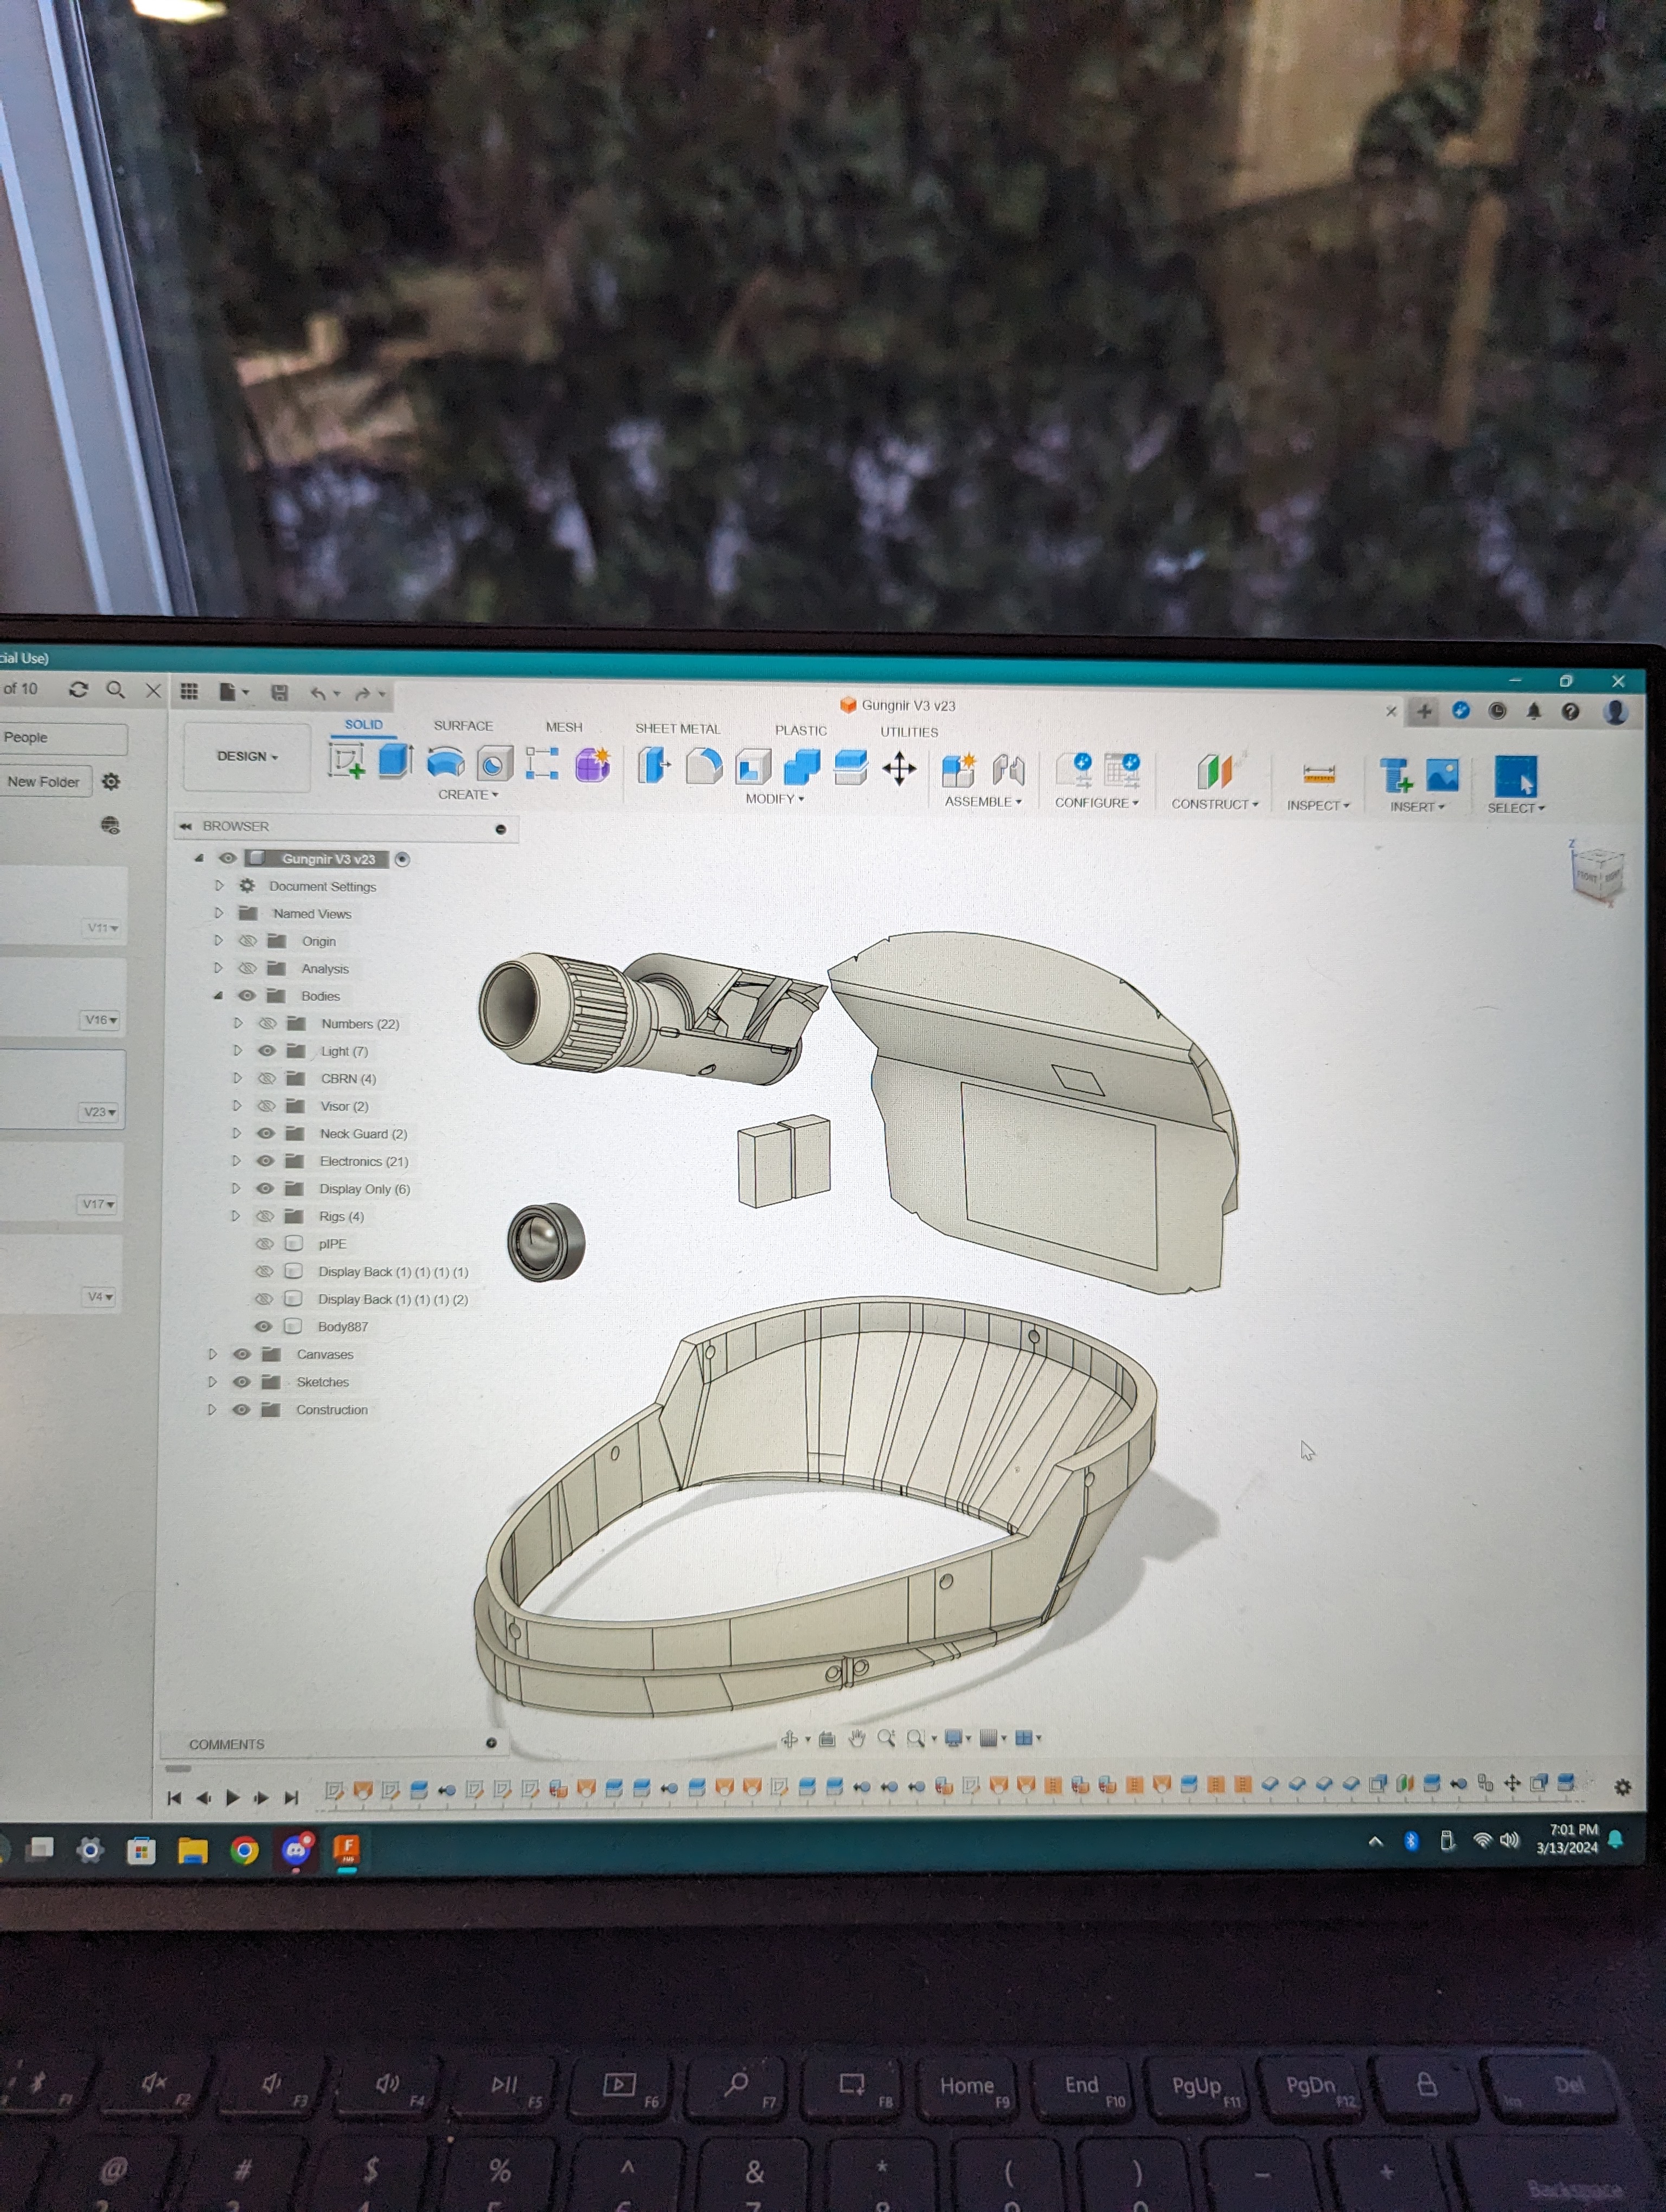Open Discord from the taskbar
The width and height of the screenshot is (1666, 2212).
(x=296, y=1850)
